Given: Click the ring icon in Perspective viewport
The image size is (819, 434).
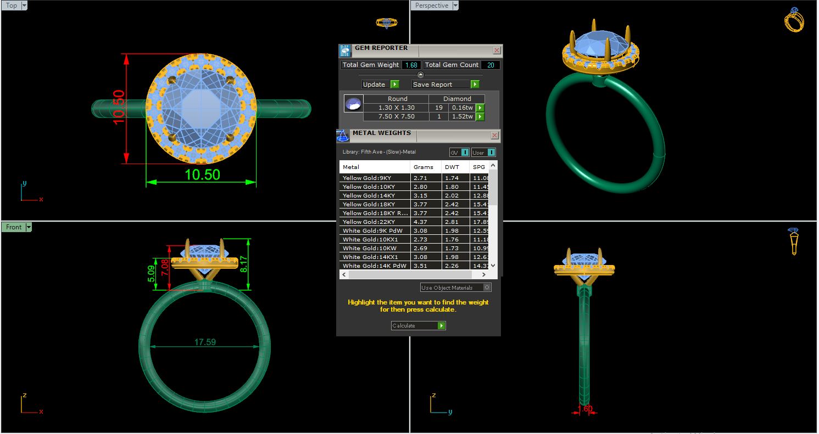Looking at the screenshot, I should click(x=794, y=20).
